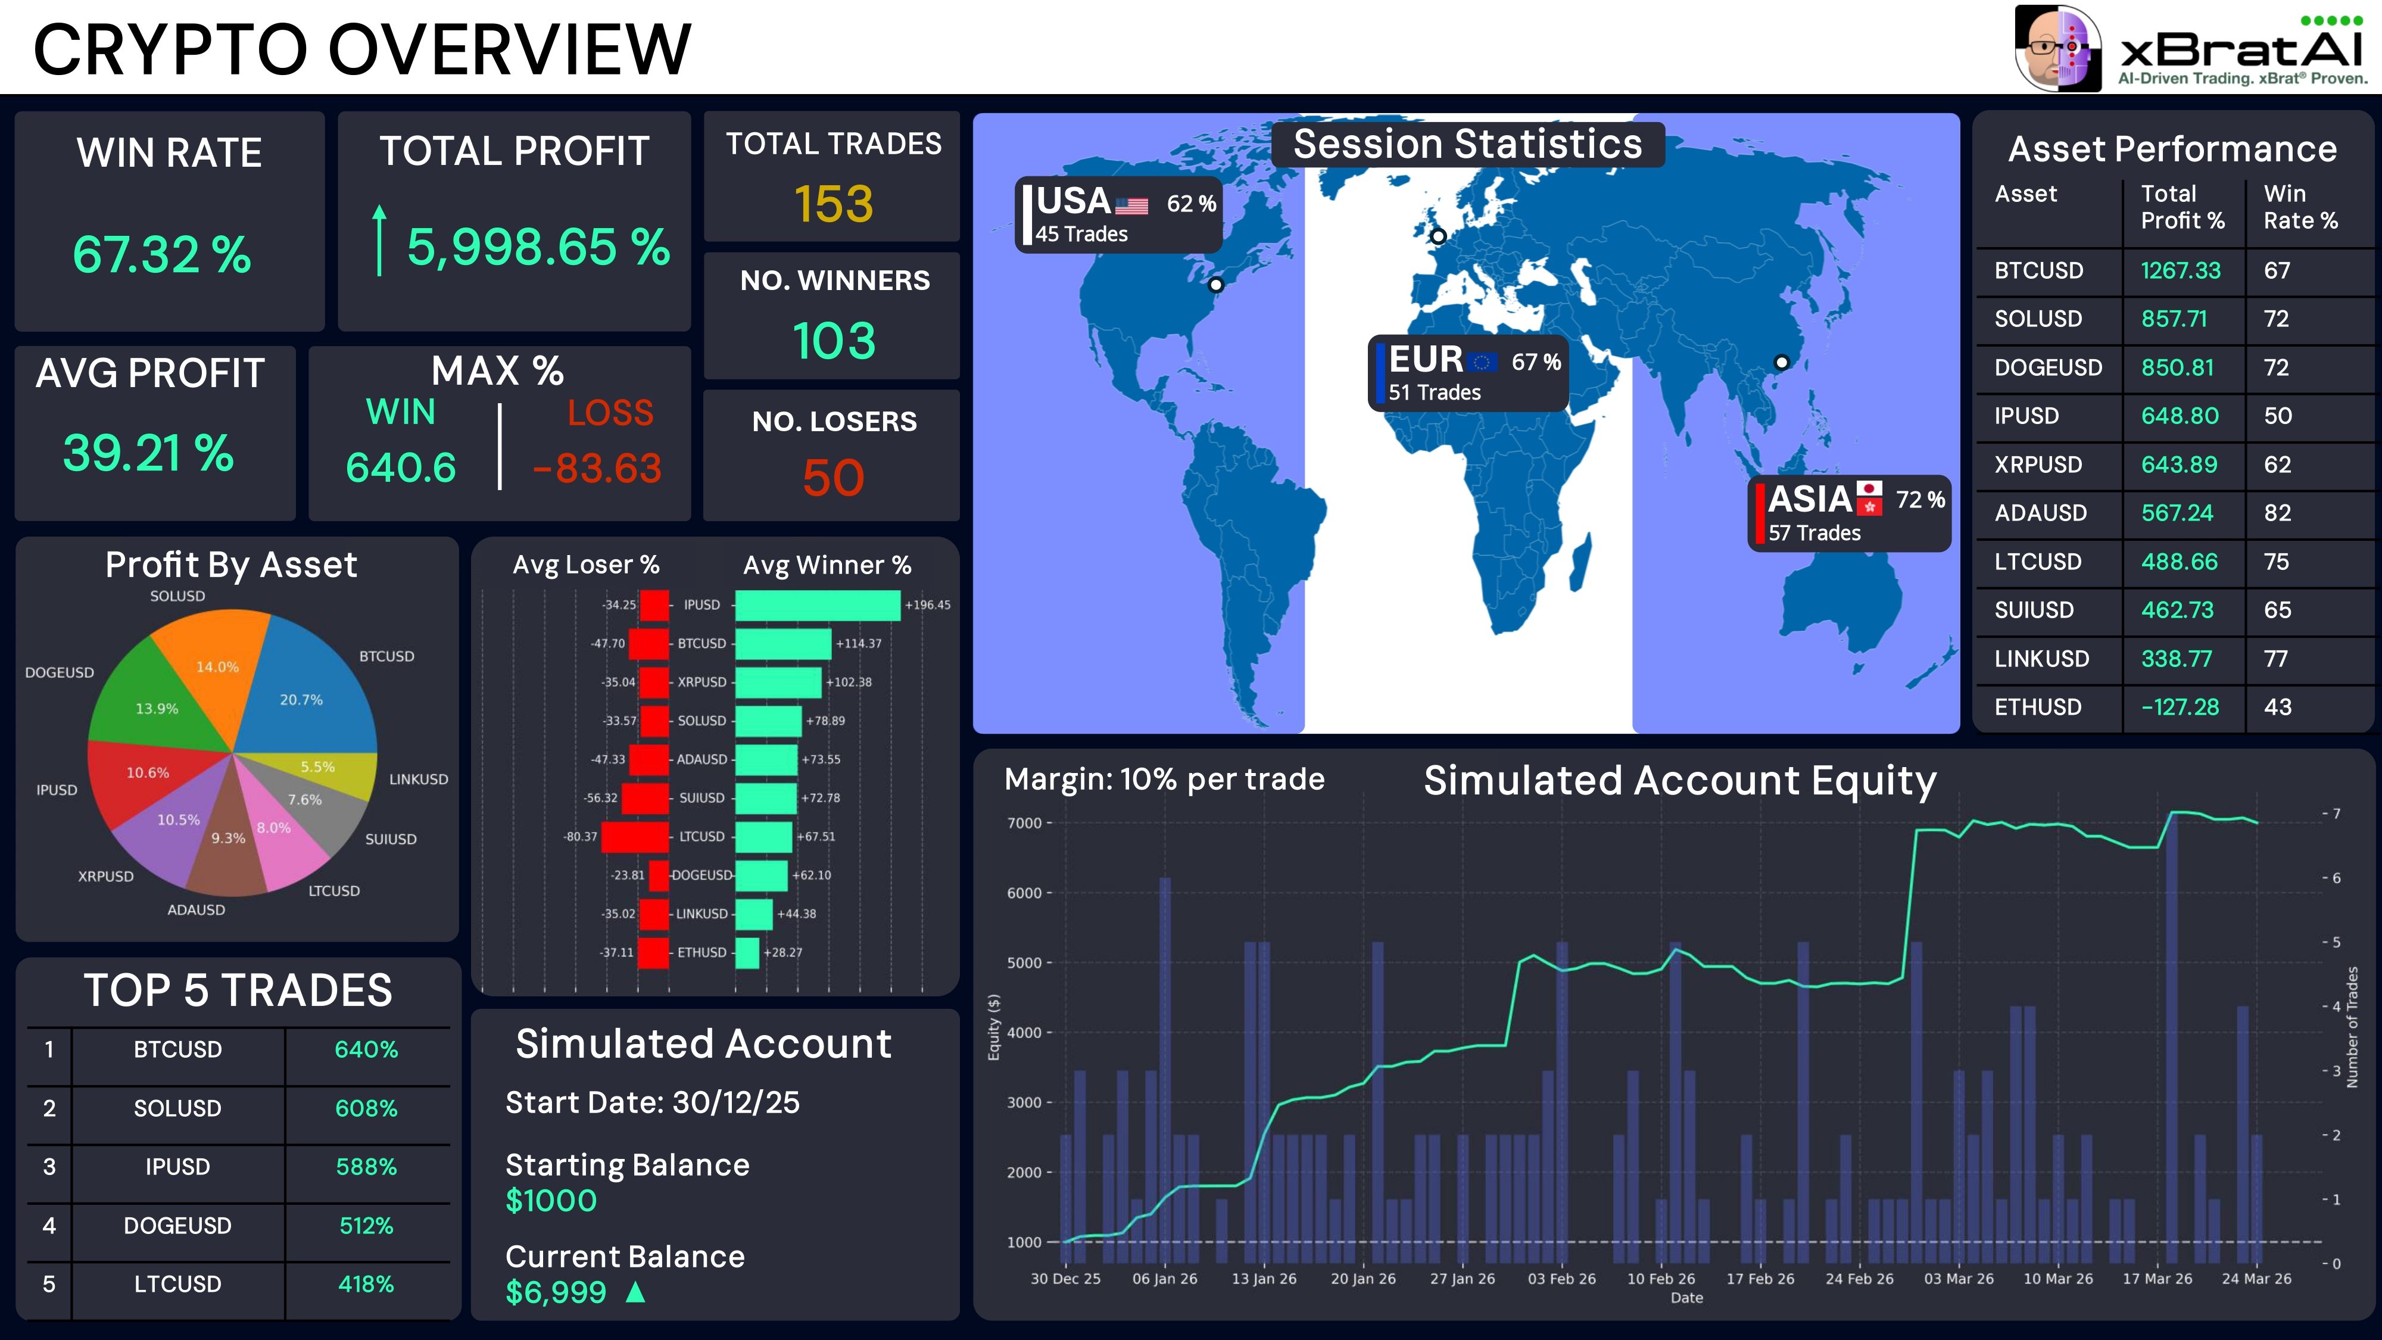Click the LTCUSD avg loser red bar
The width and height of the screenshot is (2382, 1340).
[634, 836]
